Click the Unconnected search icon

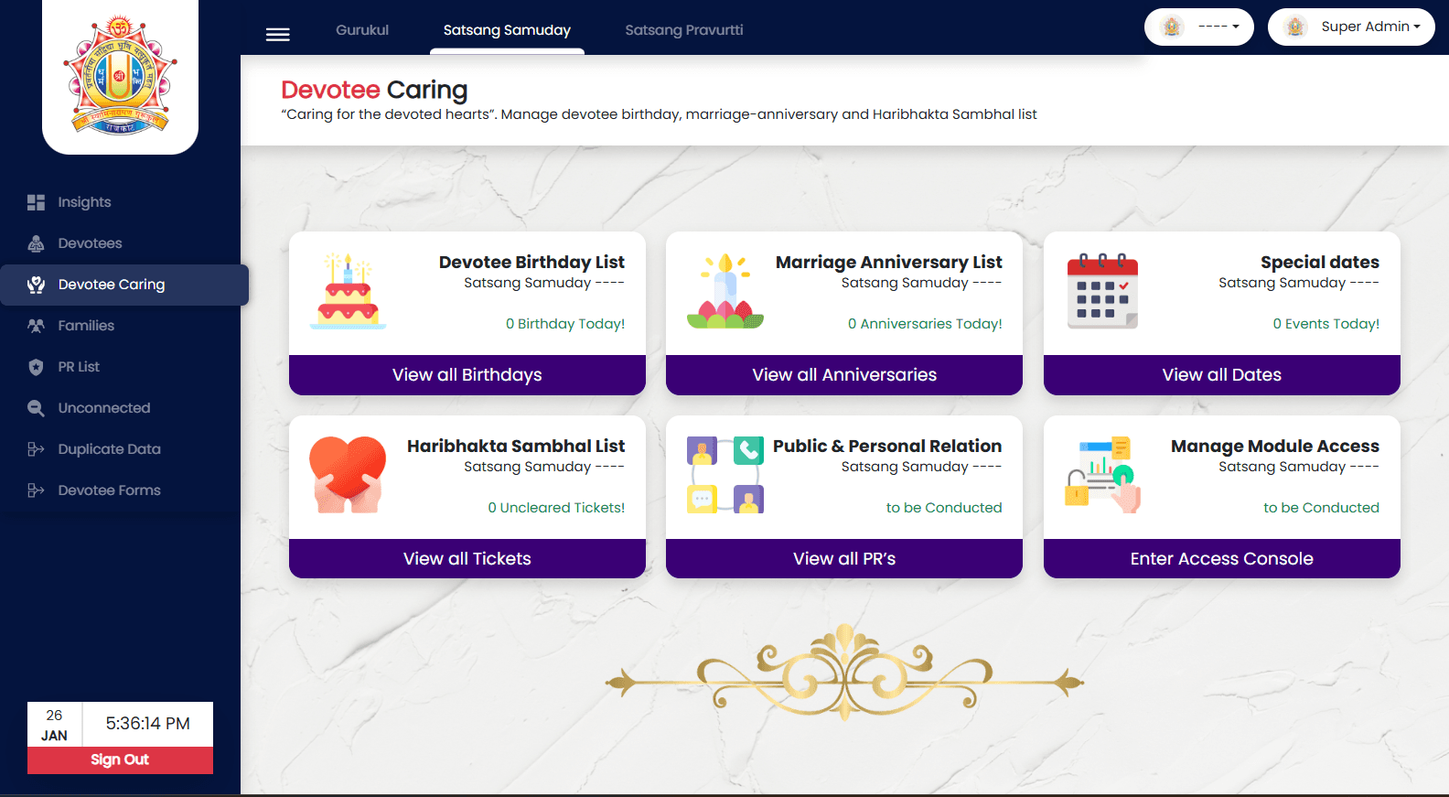36,408
